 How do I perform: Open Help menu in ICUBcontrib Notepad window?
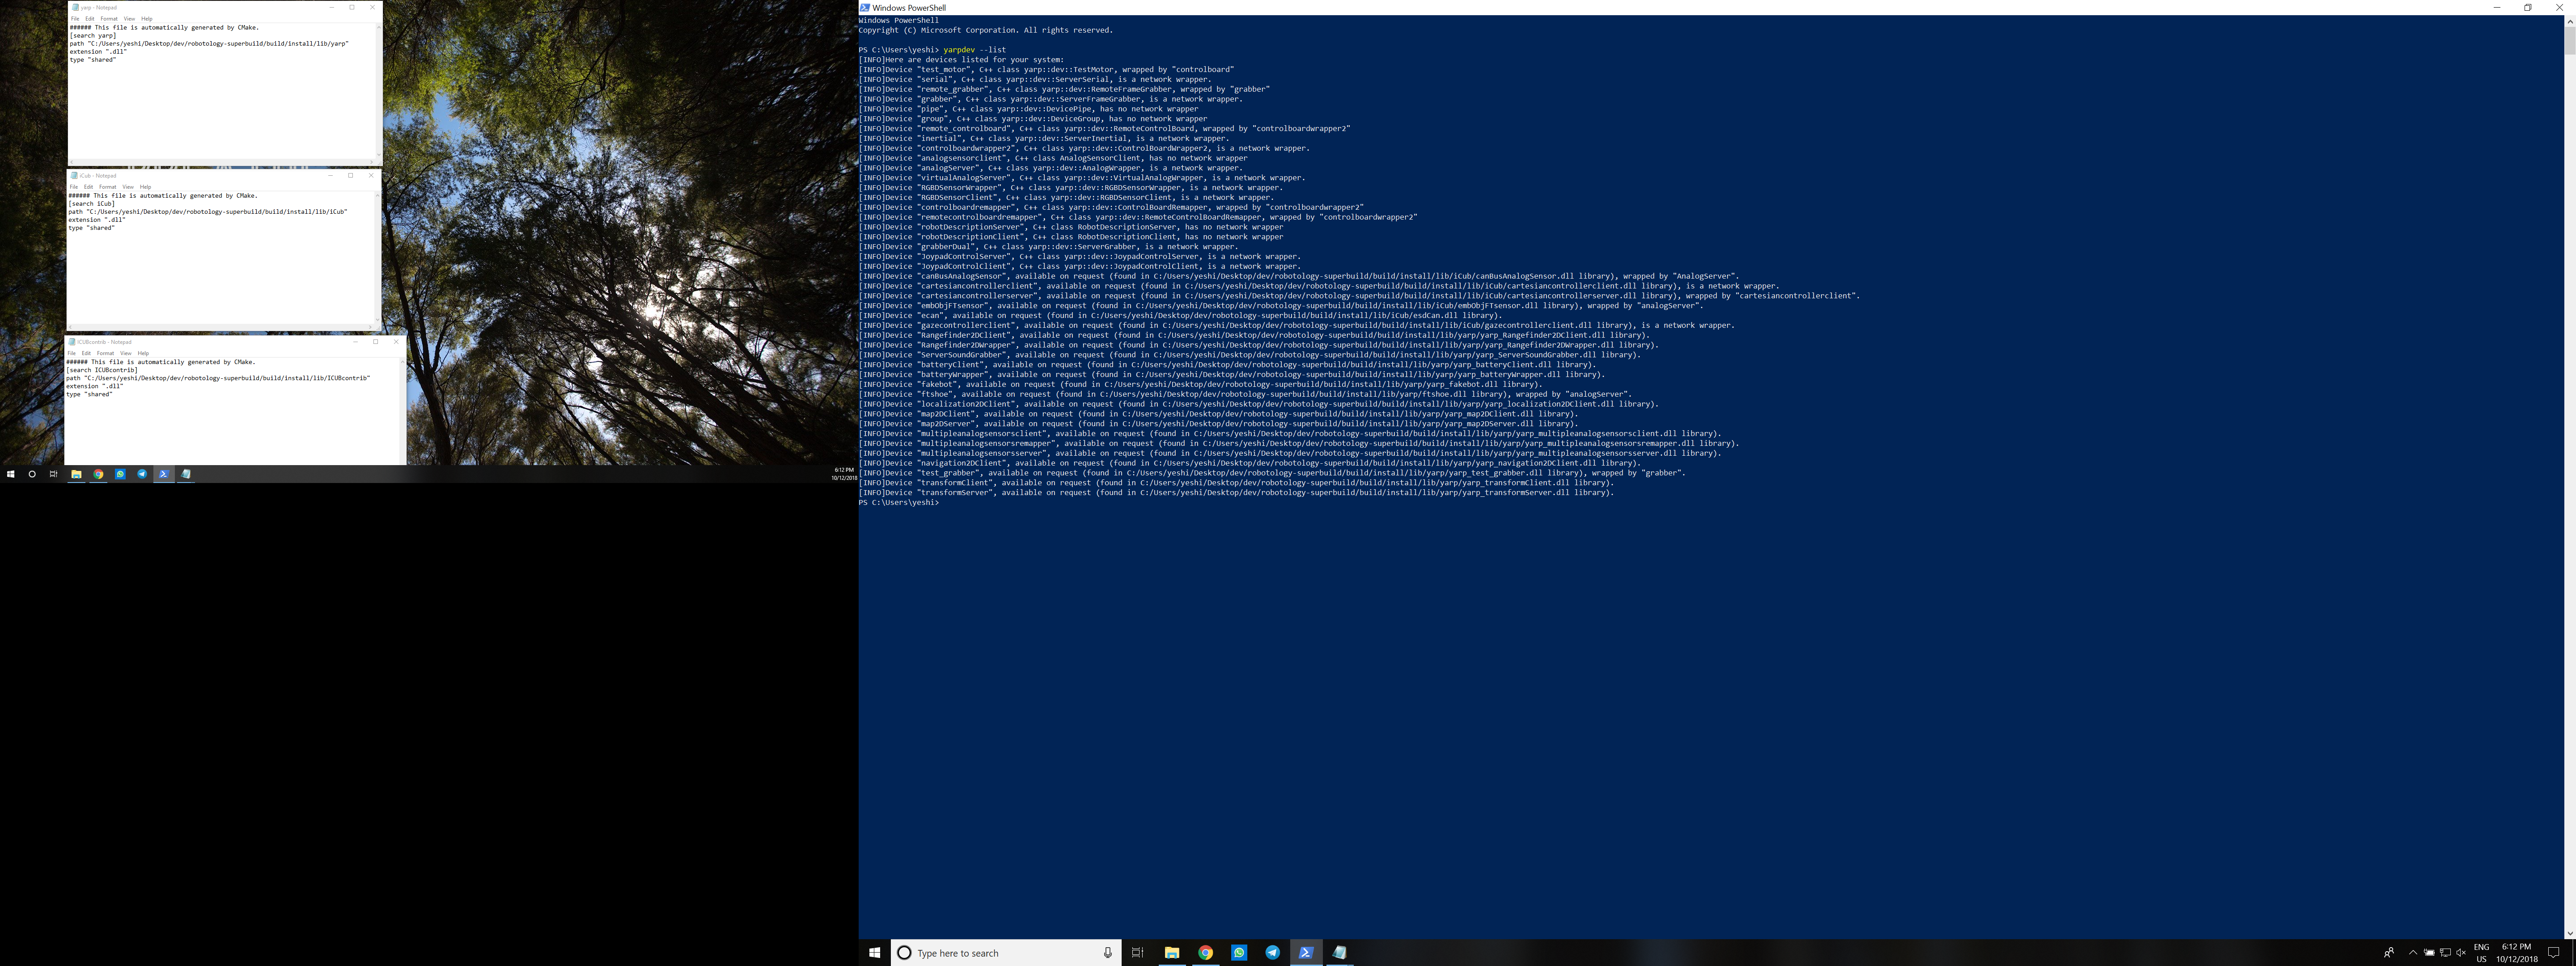click(143, 353)
